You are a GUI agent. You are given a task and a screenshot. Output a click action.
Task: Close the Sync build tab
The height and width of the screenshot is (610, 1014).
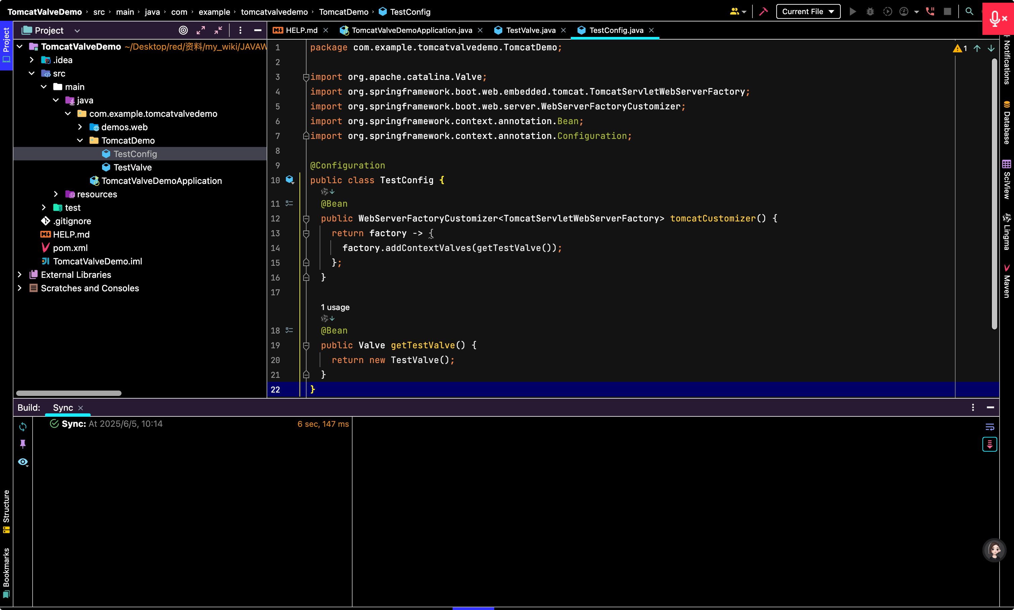(81, 408)
